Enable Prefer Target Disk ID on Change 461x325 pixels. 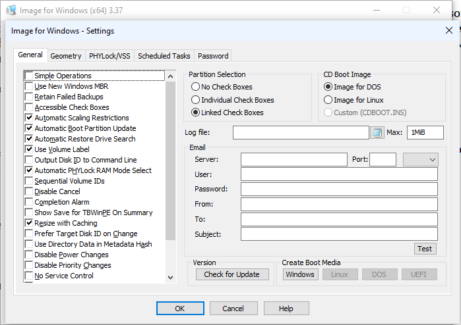[29, 234]
